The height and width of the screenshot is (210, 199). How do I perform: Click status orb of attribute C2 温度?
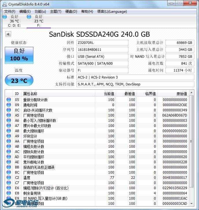9,177
